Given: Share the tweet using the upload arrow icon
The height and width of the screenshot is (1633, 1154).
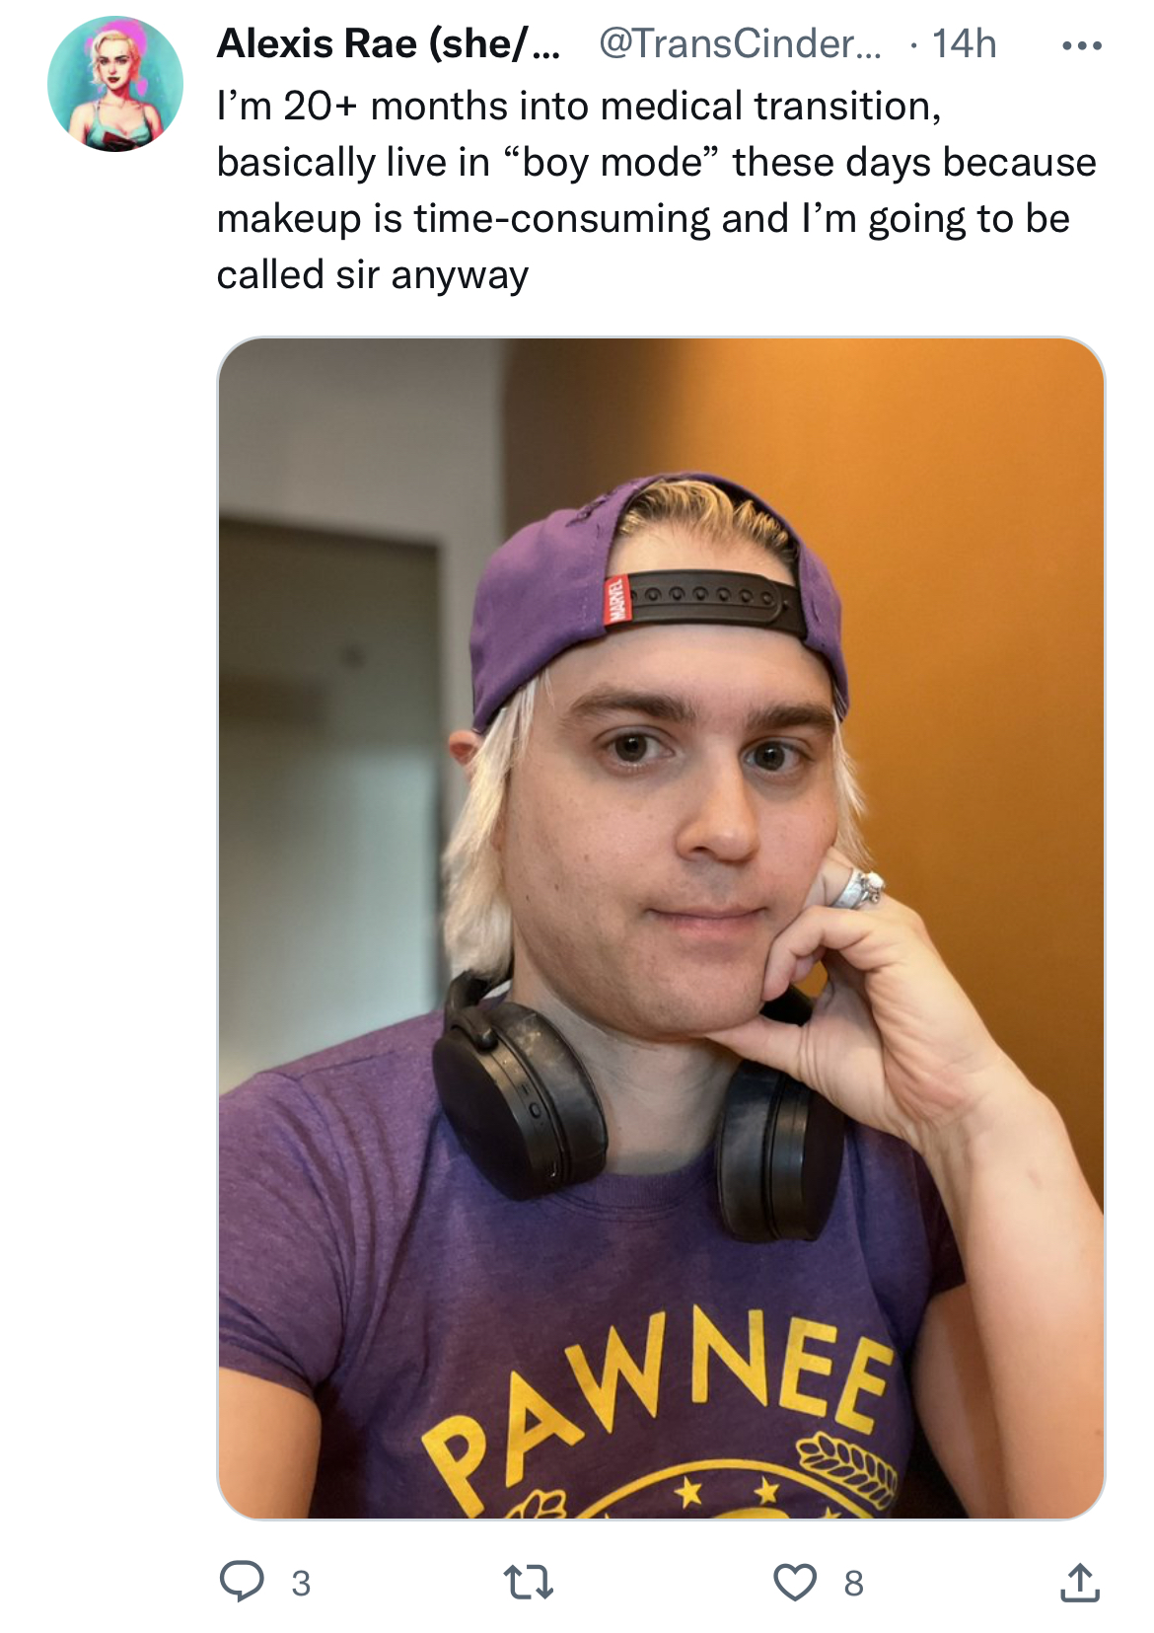Looking at the screenshot, I should click(1080, 1582).
